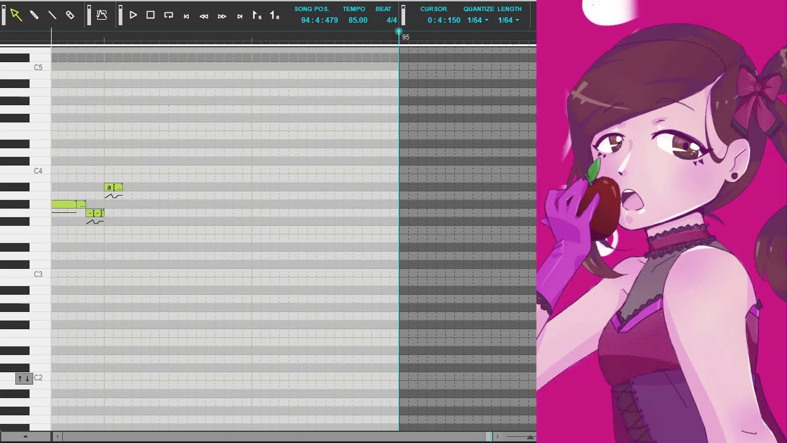Grab the transport toolbar handle
This screenshot has height=443, width=787.
click(x=121, y=15)
